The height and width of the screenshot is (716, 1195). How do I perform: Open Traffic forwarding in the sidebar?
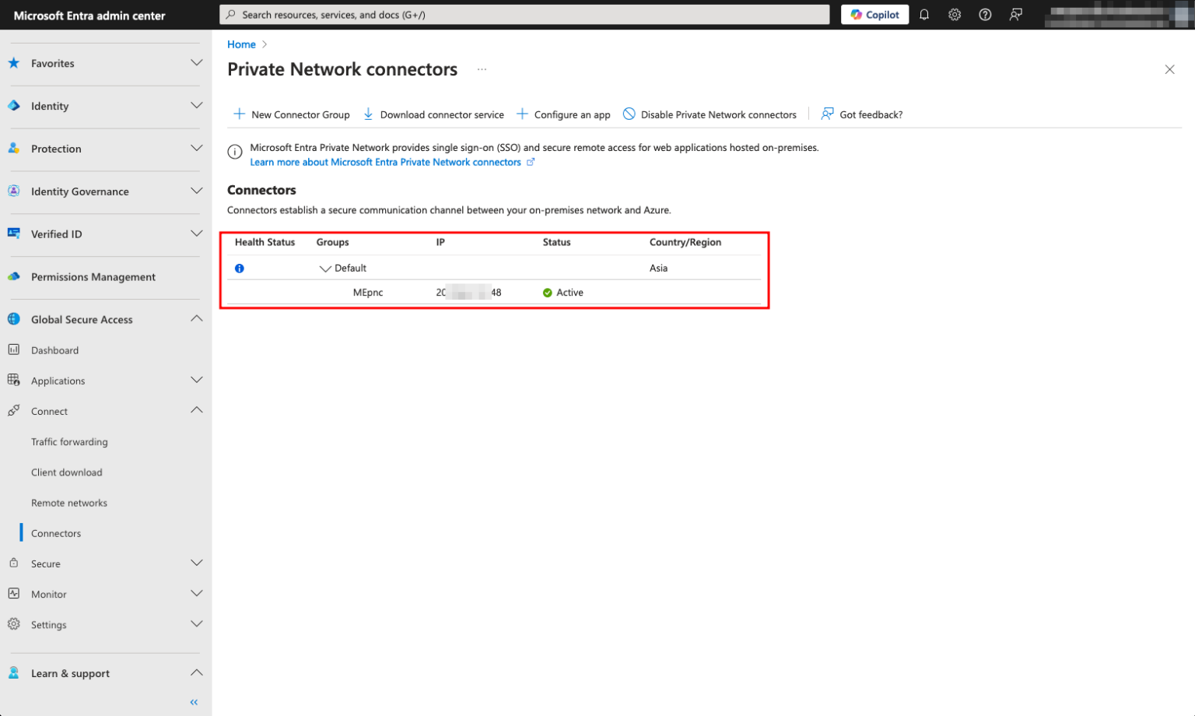coord(69,441)
